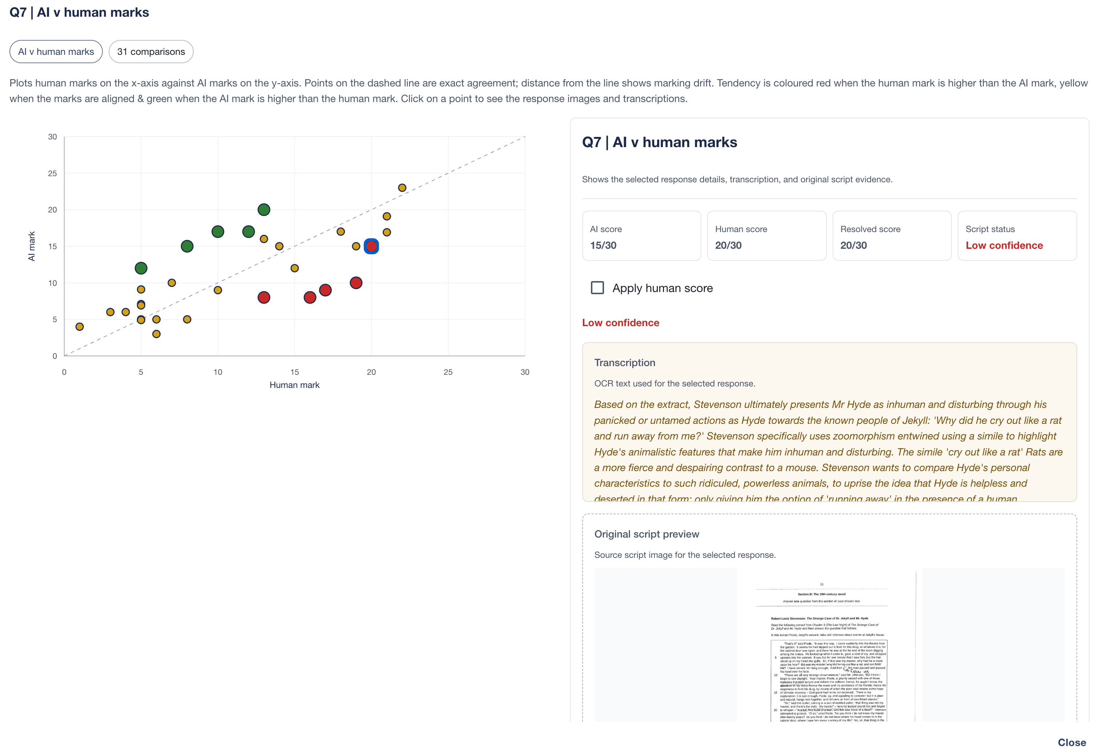
Task: Select the red point at human 13, AI 8
Action: click(264, 297)
